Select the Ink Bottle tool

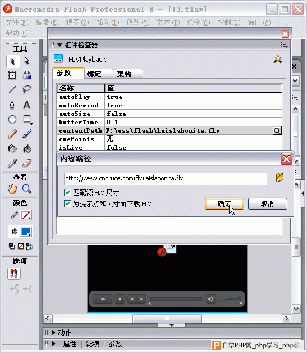click(x=12, y=148)
